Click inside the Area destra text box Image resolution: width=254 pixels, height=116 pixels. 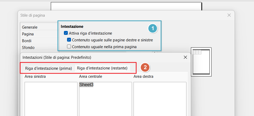coord(160,99)
